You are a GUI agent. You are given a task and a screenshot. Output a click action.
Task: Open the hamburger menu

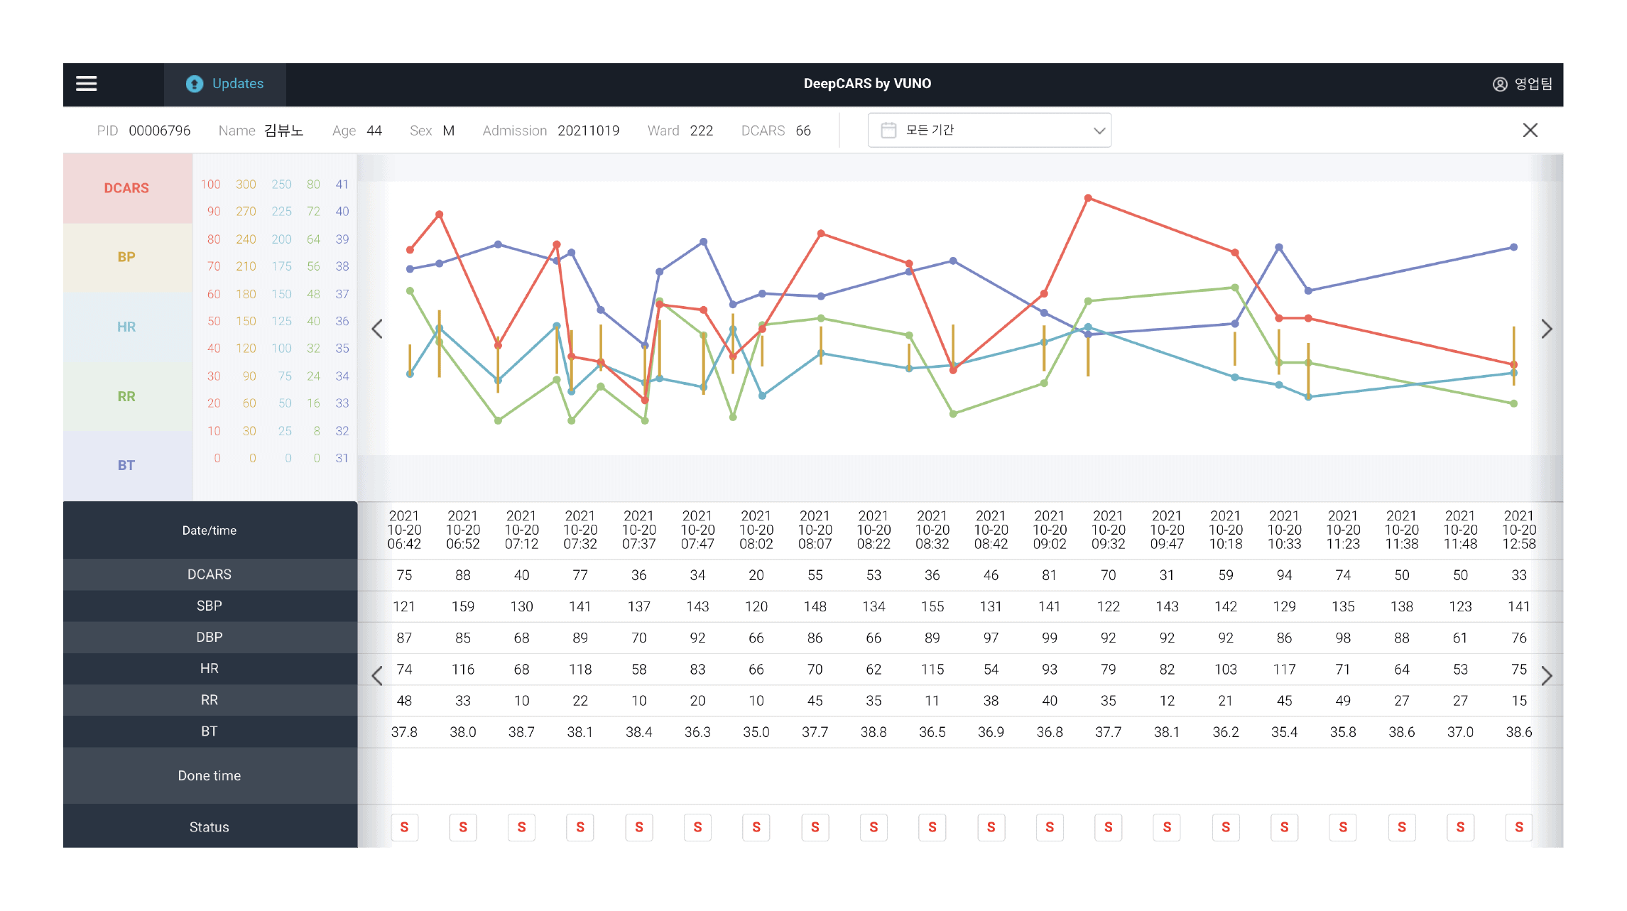coord(87,84)
